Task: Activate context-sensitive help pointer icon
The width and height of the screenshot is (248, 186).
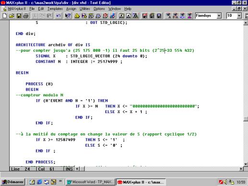Action: 68,16
